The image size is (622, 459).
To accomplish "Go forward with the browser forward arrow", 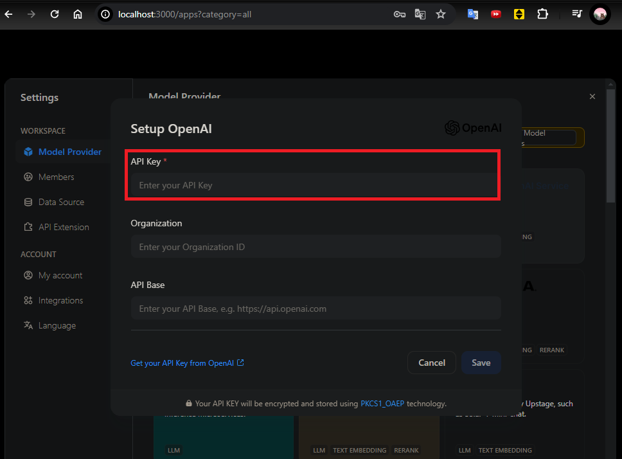I will coord(31,14).
